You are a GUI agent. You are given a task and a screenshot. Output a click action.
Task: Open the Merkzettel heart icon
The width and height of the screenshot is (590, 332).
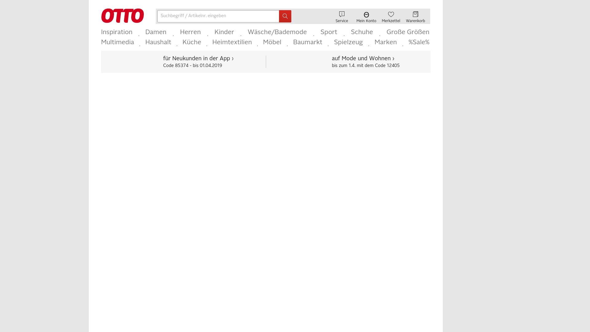[391, 14]
